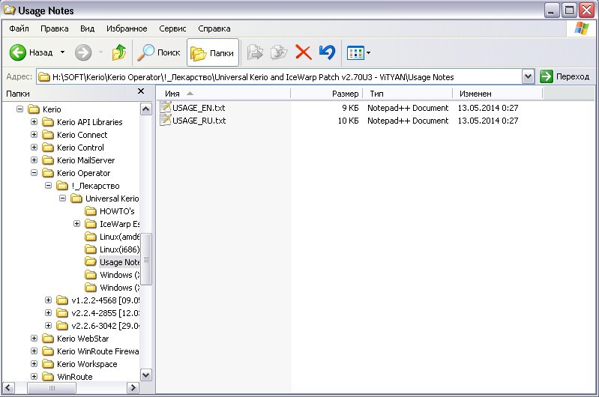Viewport: 599px width, 397px height.
Task: Select the Linux(amd64) folder in tree
Action: (119, 237)
